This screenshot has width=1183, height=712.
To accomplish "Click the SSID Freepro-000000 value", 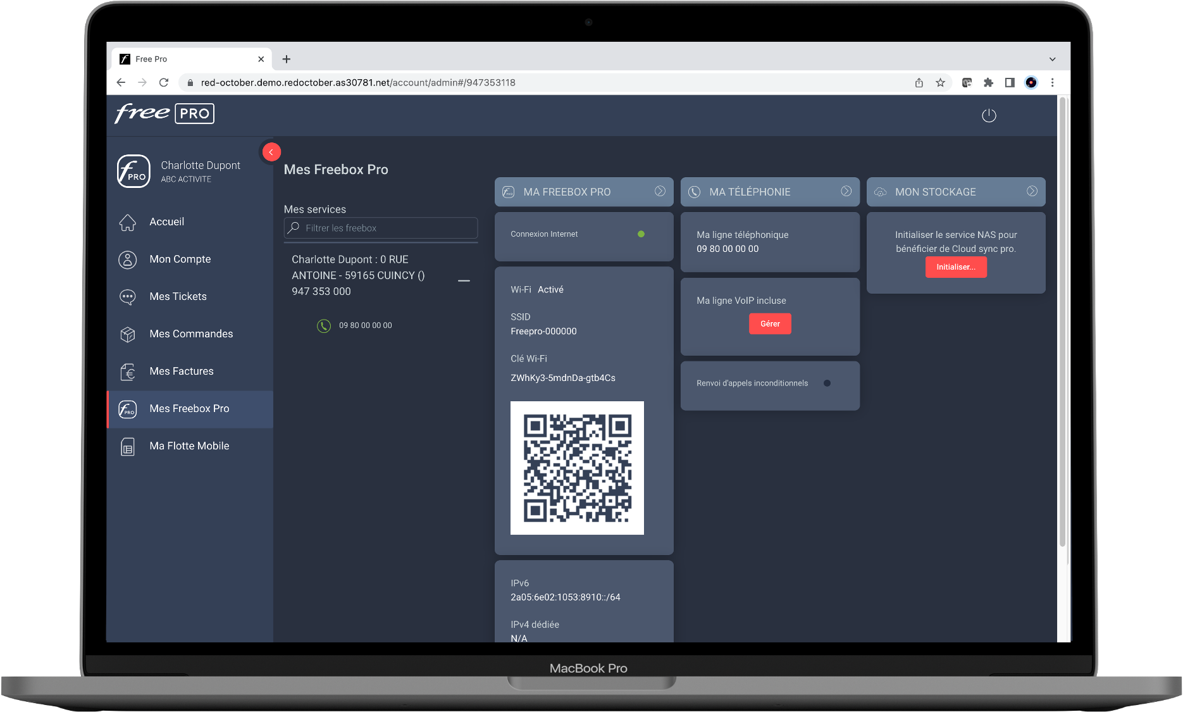I will [543, 331].
